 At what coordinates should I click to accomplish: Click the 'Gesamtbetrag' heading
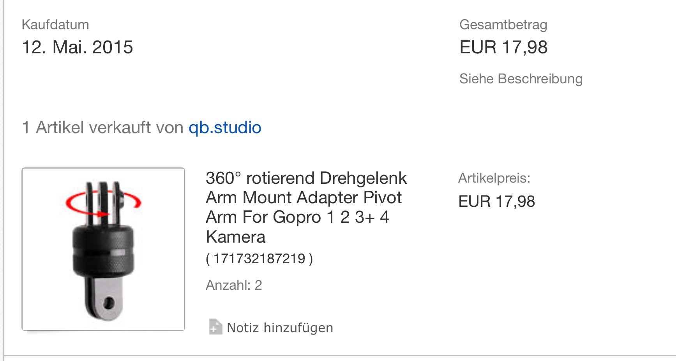503,25
